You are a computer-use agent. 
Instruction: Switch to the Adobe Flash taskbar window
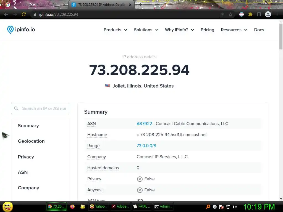(x=120, y=206)
